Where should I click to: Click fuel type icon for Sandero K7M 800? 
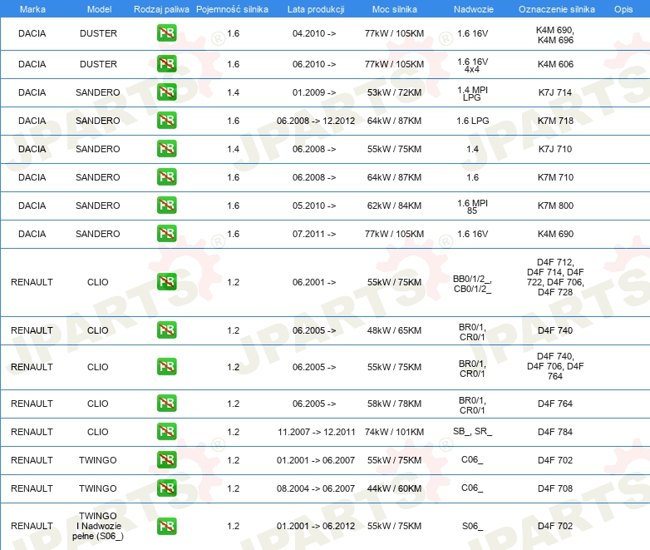(166, 206)
